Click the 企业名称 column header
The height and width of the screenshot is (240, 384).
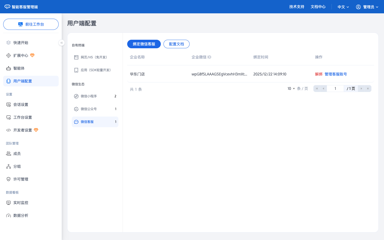137,57
